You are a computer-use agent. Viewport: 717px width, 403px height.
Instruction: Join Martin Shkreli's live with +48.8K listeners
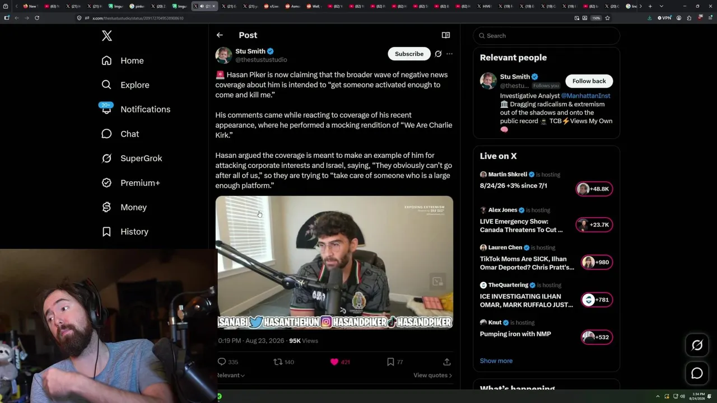(x=594, y=189)
